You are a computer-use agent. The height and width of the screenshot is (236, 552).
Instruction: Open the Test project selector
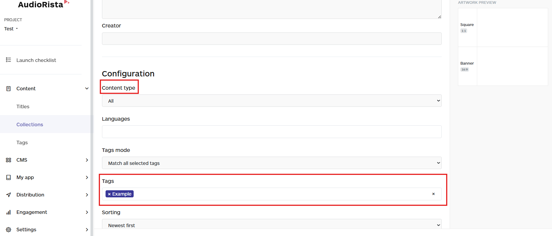coord(11,29)
